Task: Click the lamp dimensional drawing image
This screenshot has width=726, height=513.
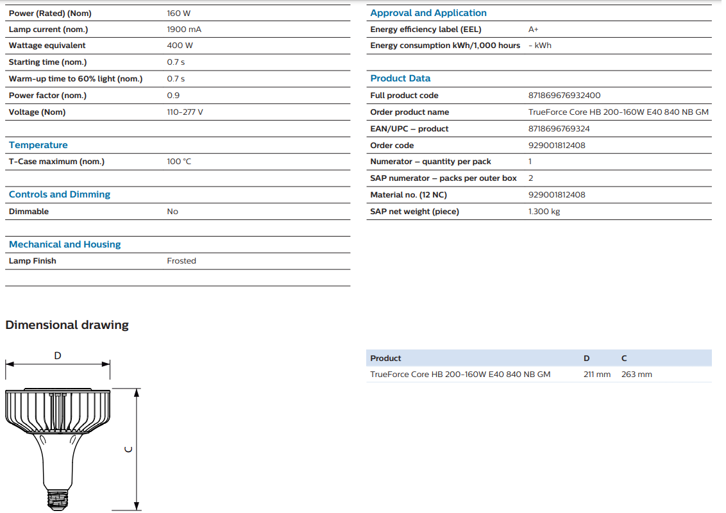Action: [72, 431]
